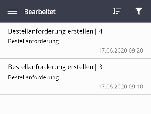Click Bestellanforderung subtitle of the 09:20 entry
The height and width of the screenshot is (114, 151).
click(33, 41)
